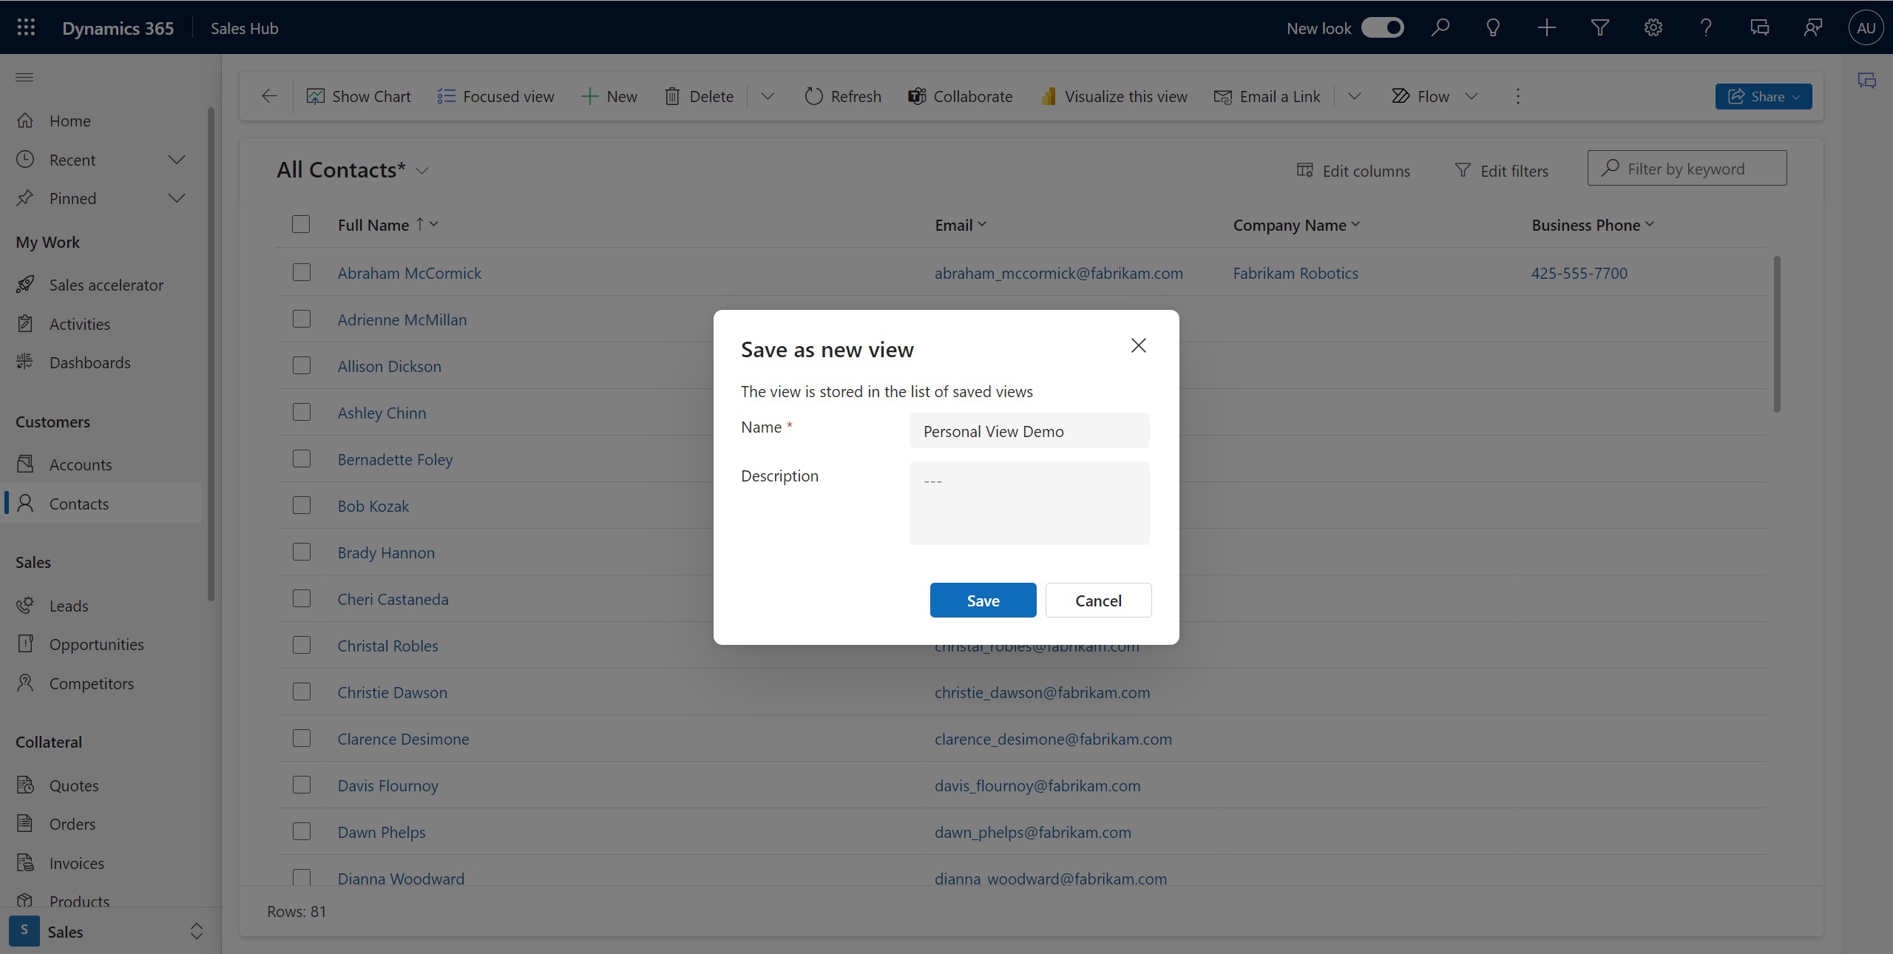
Task: Check the Allison Dickson row checkbox
Action: point(301,365)
